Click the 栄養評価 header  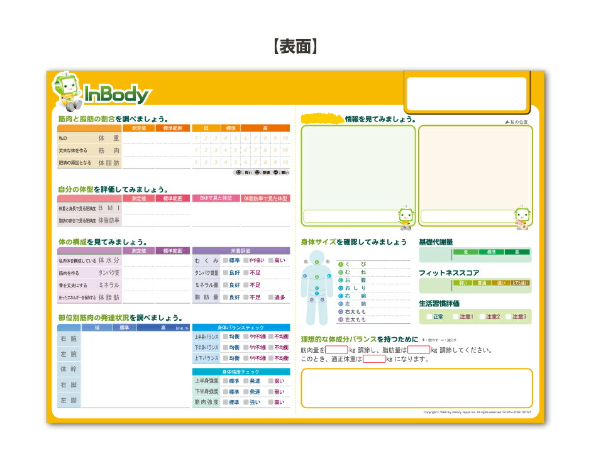(x=241, y=250)
